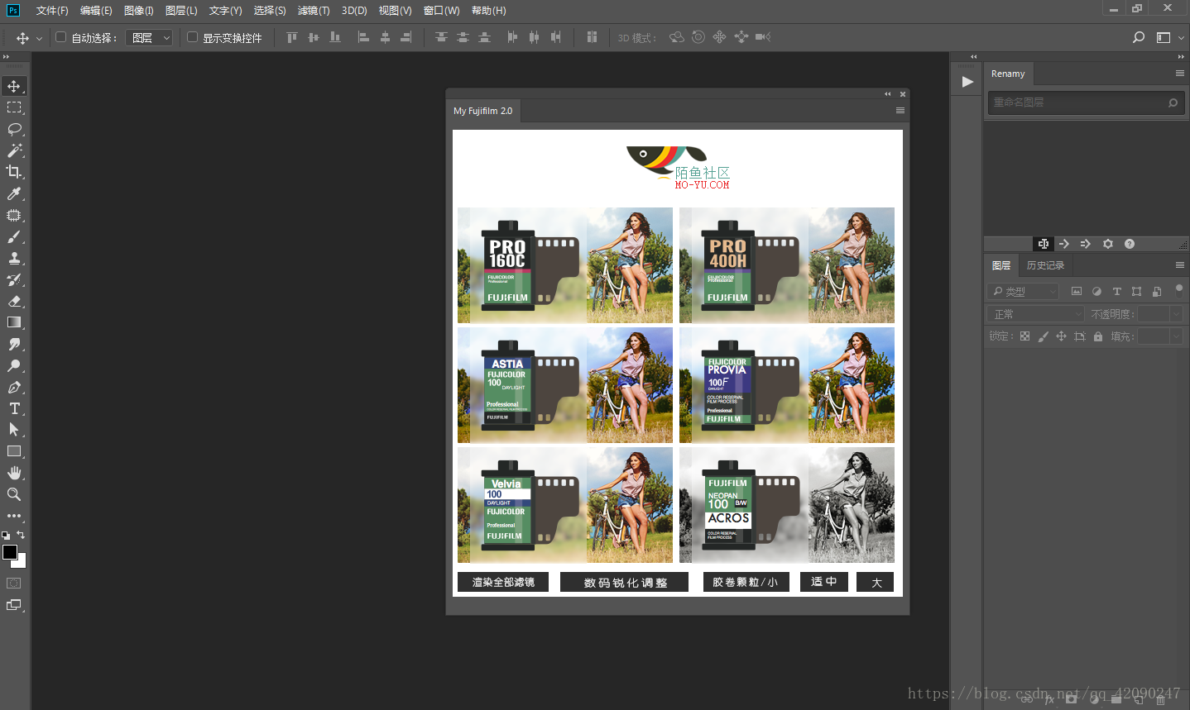1190x710 pixels.
Task: Filter layers by type layers
Action: click(1116, 291)
